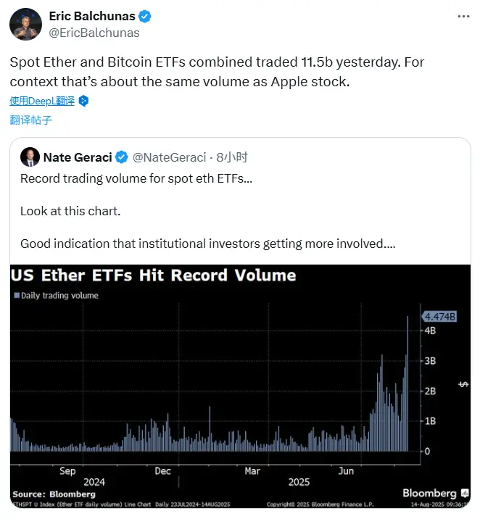Open Nate Geraci's avatar photo
This screenshot has height=519, width=480.
point(30,157)
